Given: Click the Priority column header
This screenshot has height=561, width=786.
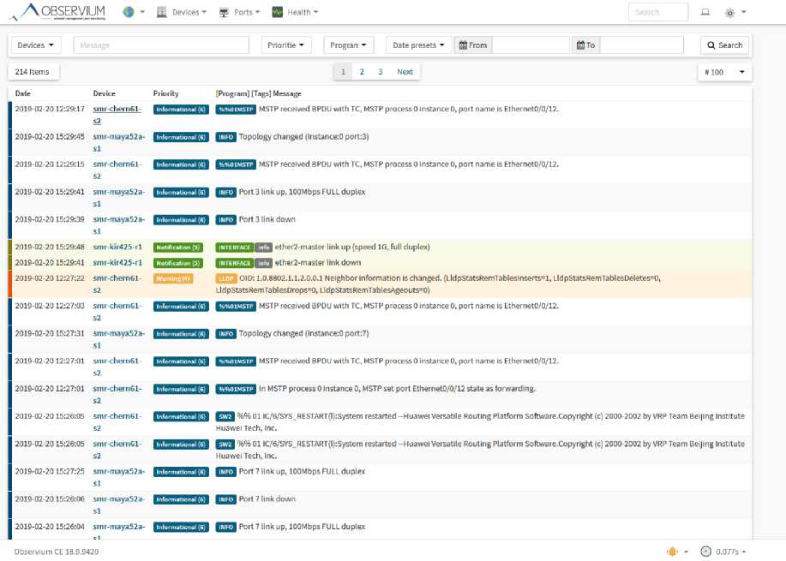Looking at the screenshot, I should pyautogui.click(x=166, y=93).
